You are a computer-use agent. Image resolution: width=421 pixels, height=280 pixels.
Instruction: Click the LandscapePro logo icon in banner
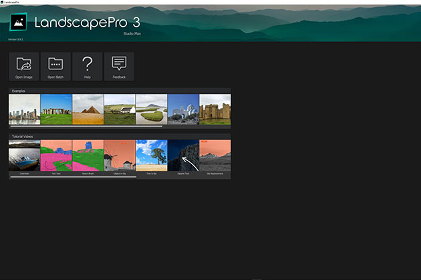[18, 22]
